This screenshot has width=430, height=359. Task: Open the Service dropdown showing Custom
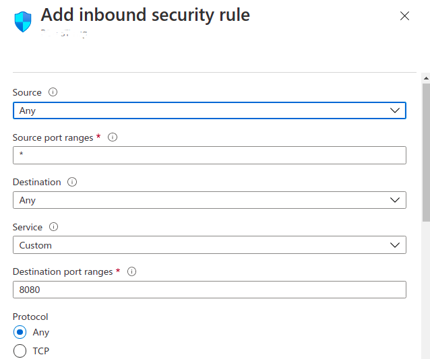pos(209,245)
